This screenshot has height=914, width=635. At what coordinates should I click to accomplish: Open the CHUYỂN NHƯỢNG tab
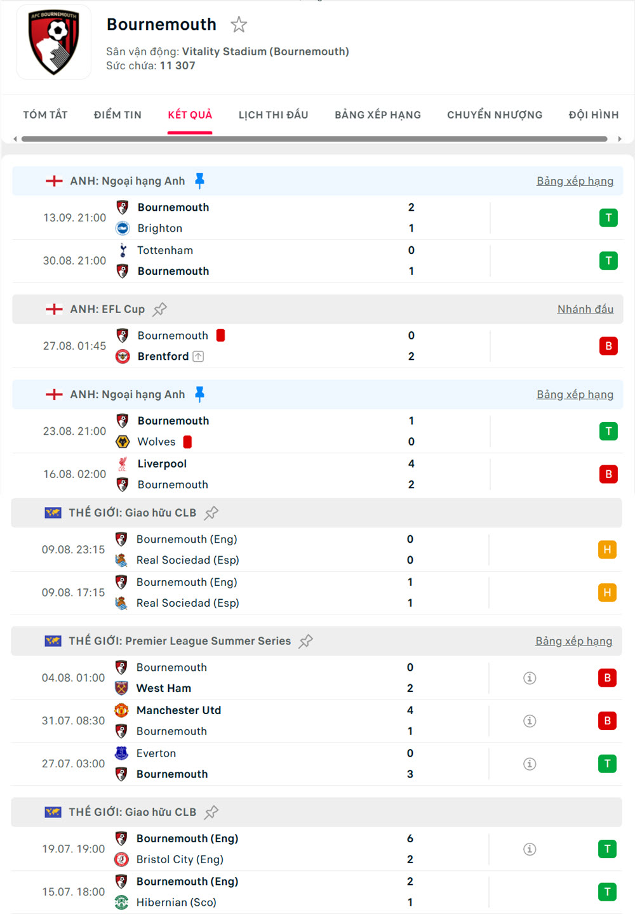pos(495,115)
